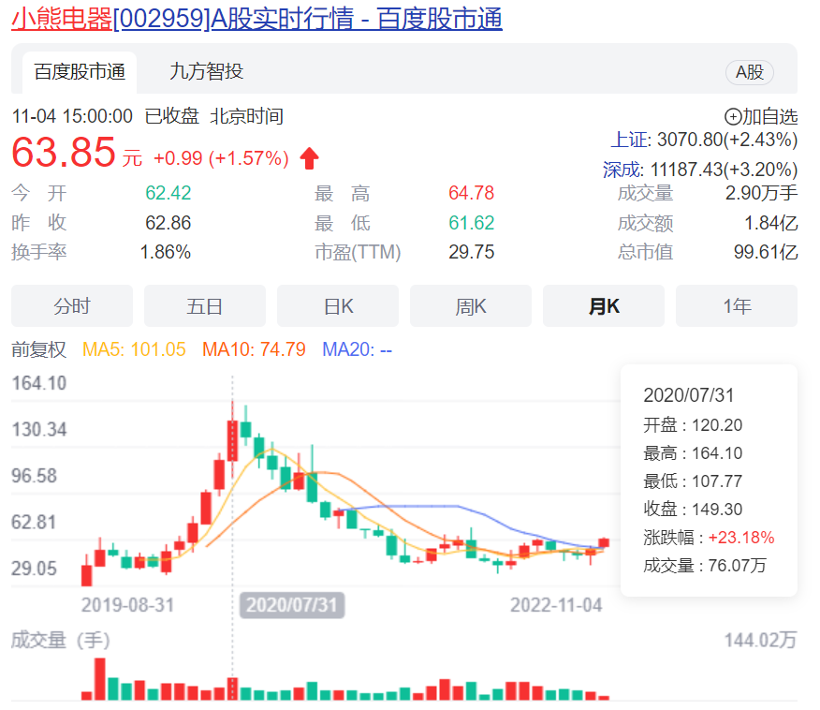Select the 周K chart tab

coord(471,306)
